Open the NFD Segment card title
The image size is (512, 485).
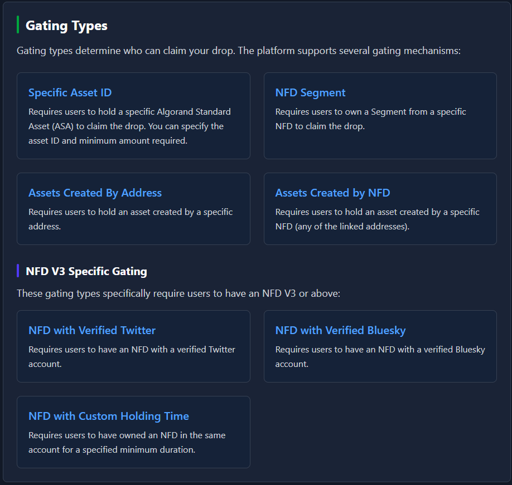pos(310,92)
